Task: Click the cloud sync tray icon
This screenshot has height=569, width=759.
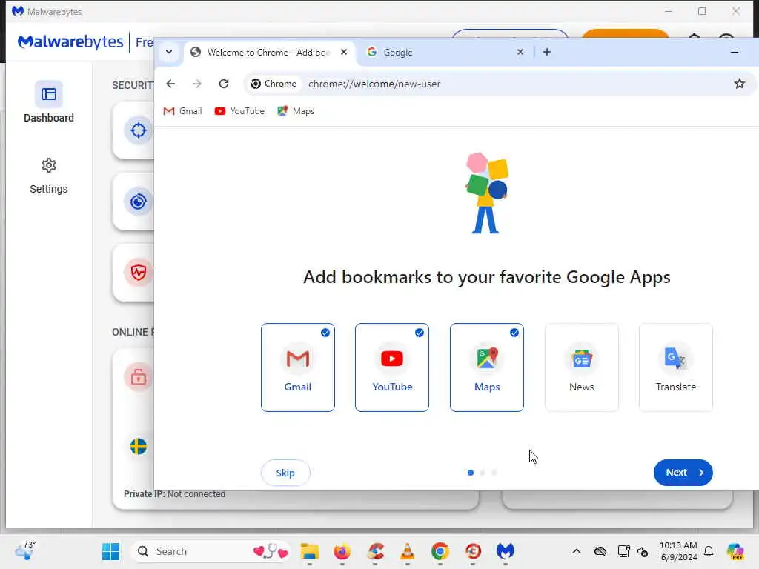Action: click(x=600, y=551)
